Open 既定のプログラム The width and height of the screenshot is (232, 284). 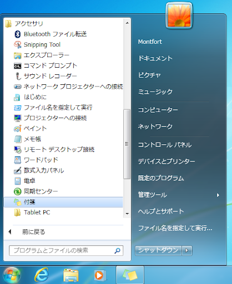click(x=161, y=178)
